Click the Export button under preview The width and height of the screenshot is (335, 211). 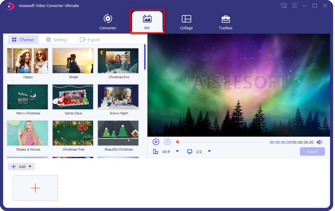click(x=313, y=152)
